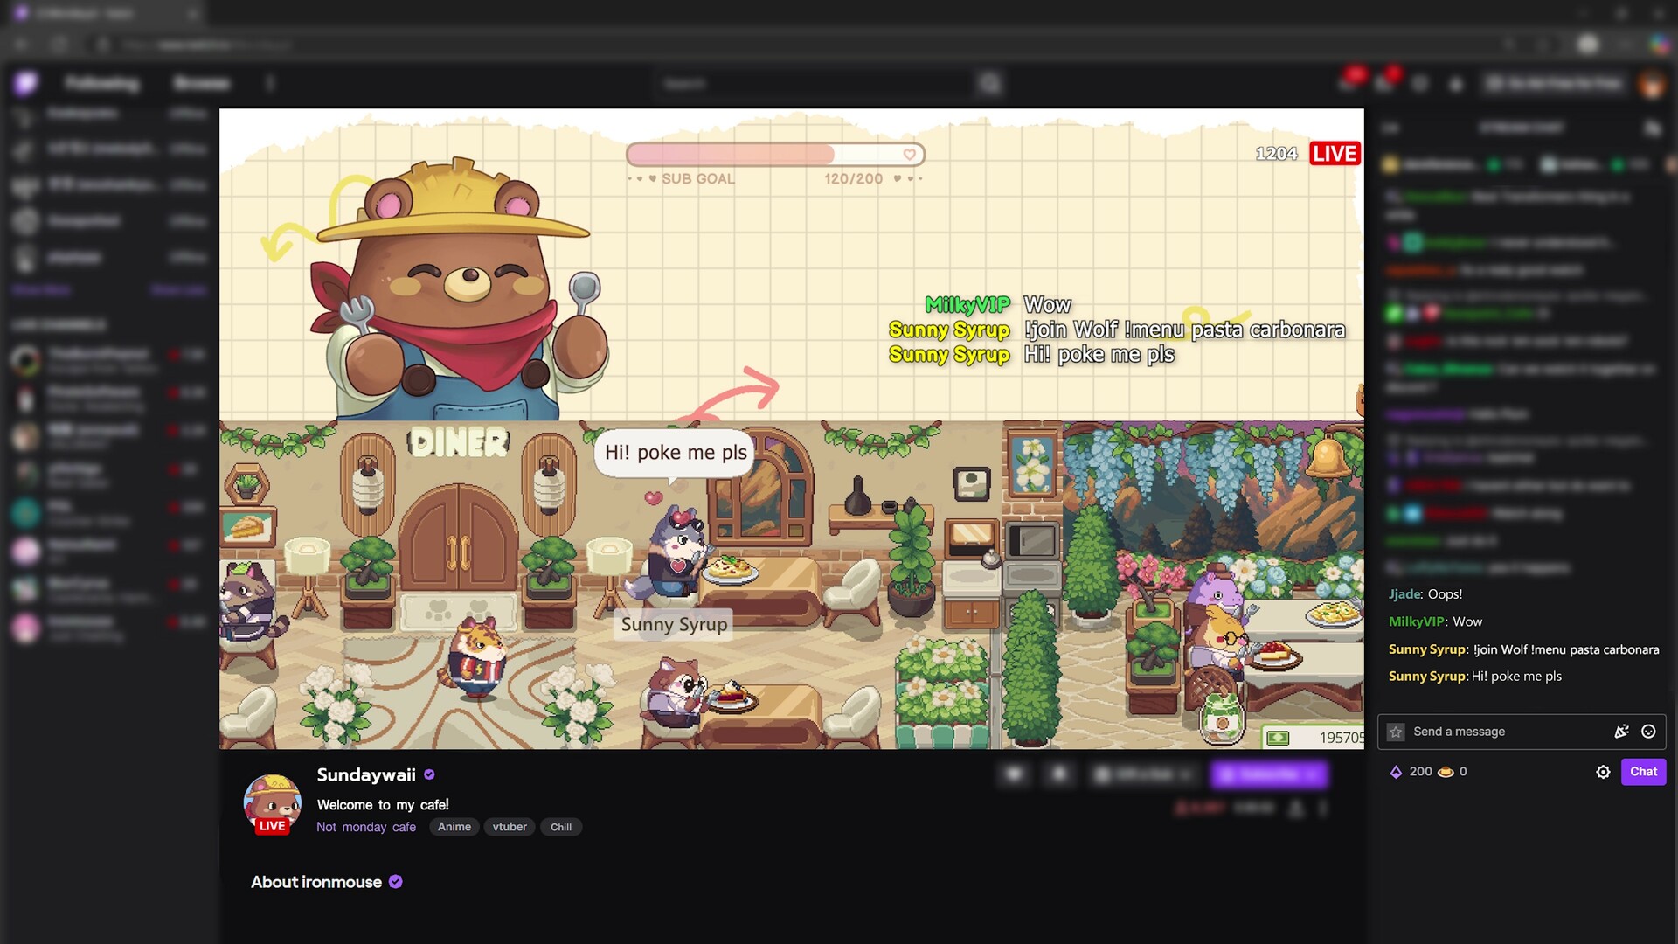Open the Following page
Image resolution: width=1678 pixels, height=944 pixels.
click(102, 83)
